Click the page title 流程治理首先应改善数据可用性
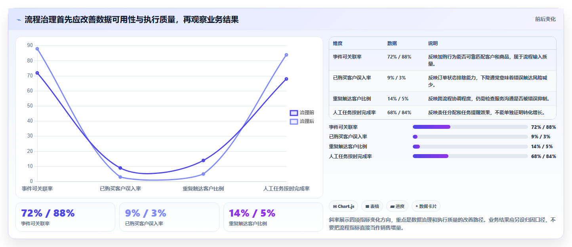Screen dimensions: 572x247 click(132, 19)
